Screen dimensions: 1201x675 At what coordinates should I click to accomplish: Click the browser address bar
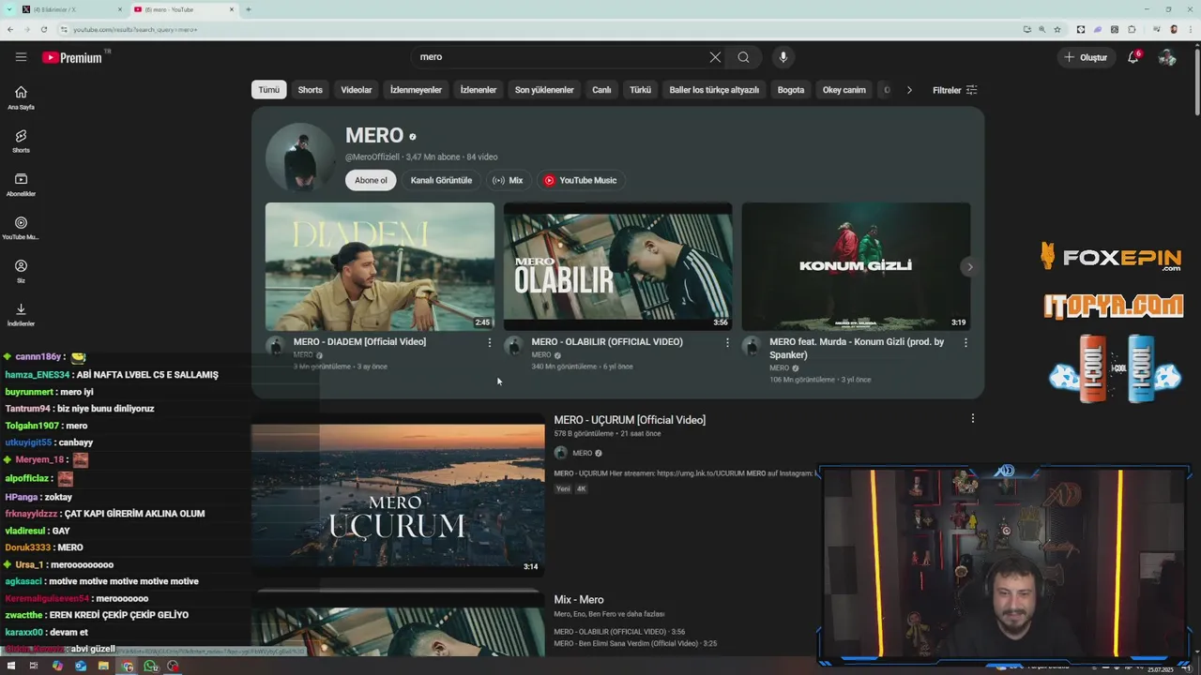[x=544, y=29]
